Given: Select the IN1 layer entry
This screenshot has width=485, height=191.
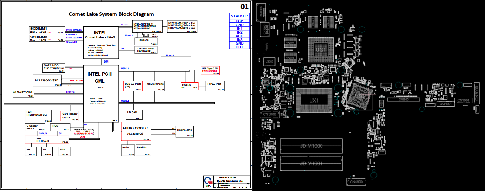Looking at the screenshot, I should (239, 28).
